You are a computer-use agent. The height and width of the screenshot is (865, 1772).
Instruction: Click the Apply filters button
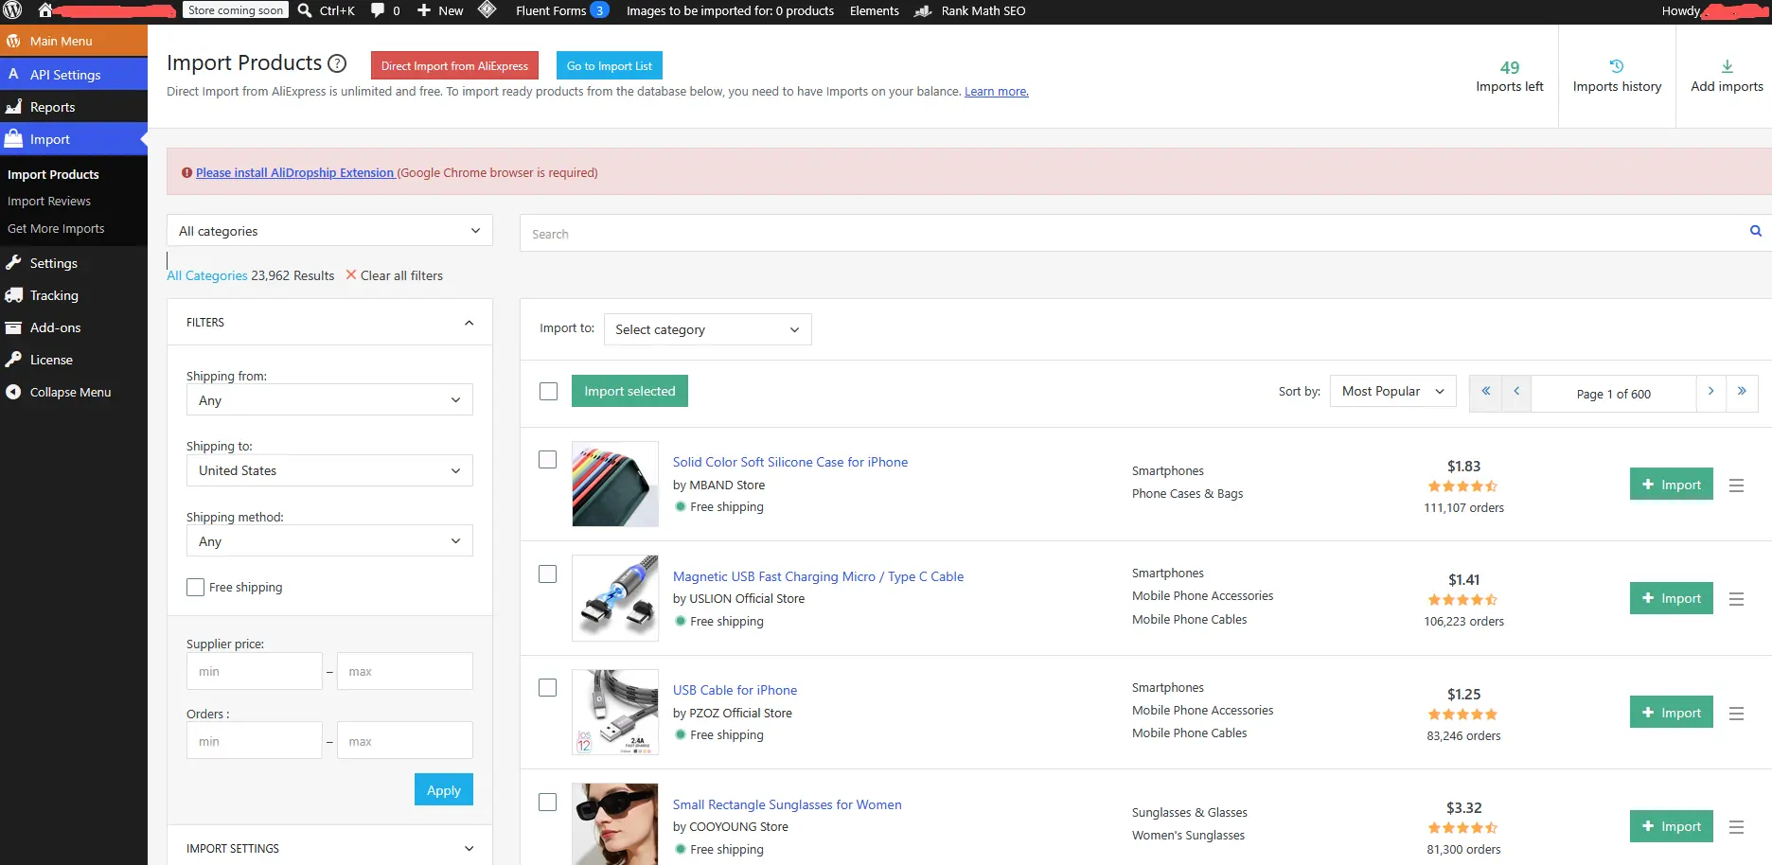tap(443, 789)
